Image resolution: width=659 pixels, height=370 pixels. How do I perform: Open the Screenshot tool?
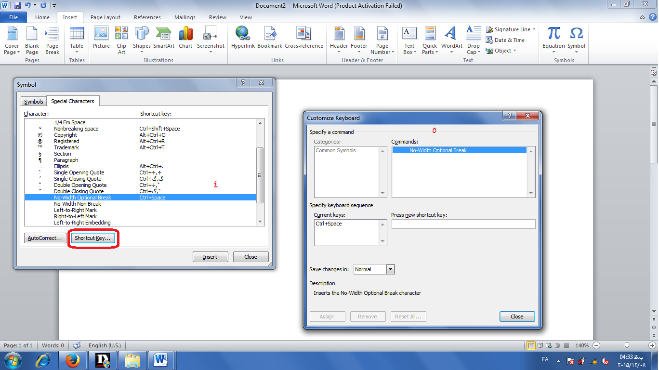pyautogui.click(x=211, y=40)
